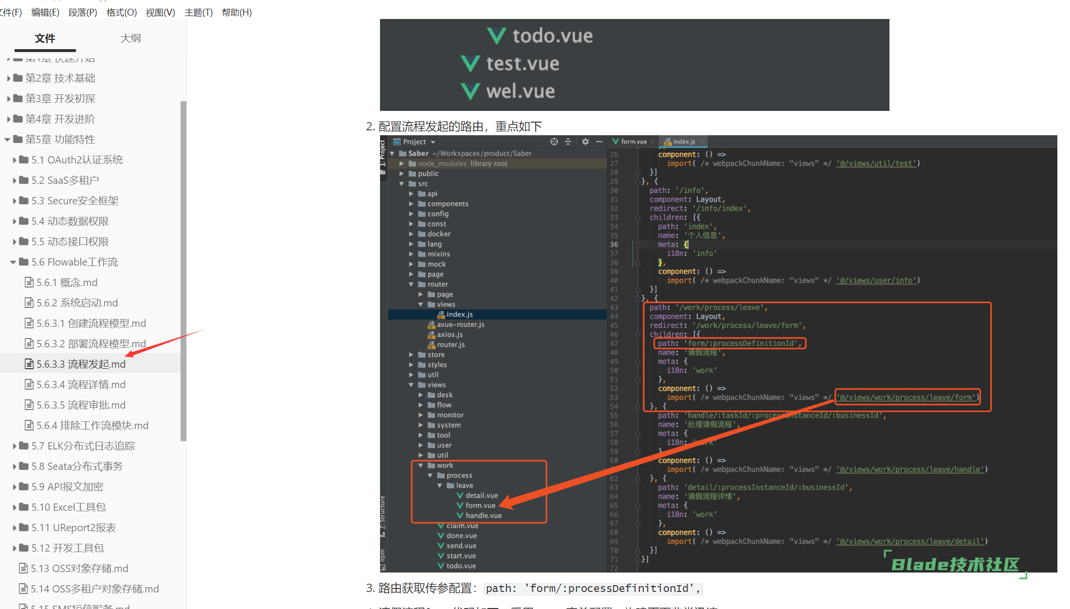Collapse the 5.6 Flowable工作流 arrow

pos(14,262)
